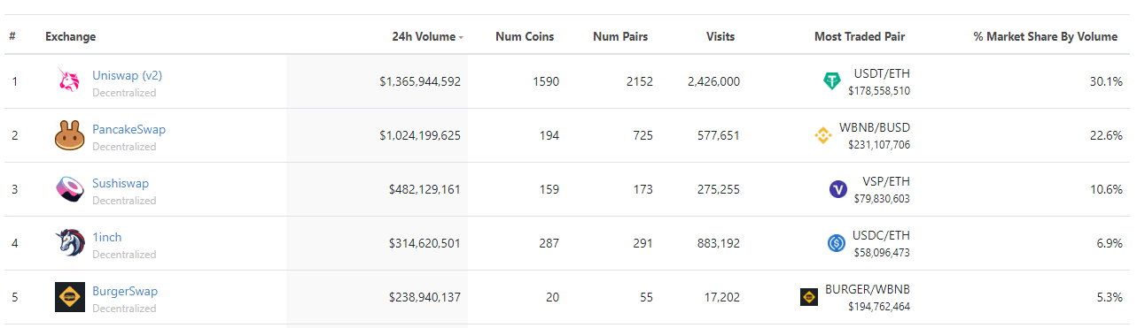
Task: Select the USDT/ETH pair text
Action: 881,73
